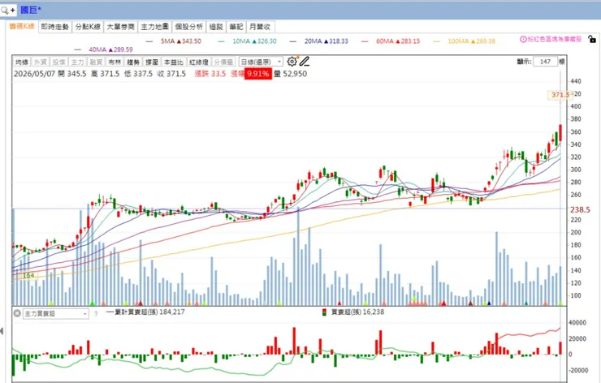Toggle 趨勢 trend line button
The height and width of the screenshot is (383, 601).
tap(133, 62)
